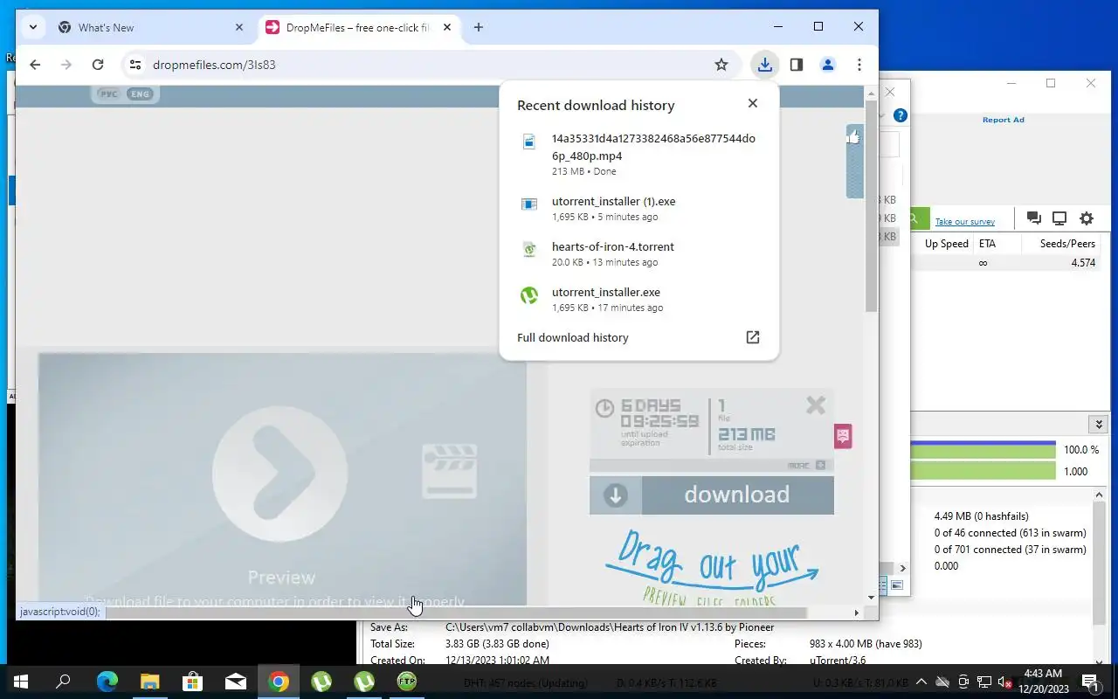Open a new tab with plus button
The height and width of the screenshot is (699, 1118).
pos(479,28)
